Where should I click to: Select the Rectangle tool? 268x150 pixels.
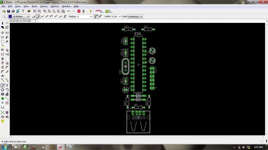[x=3, y=94]
